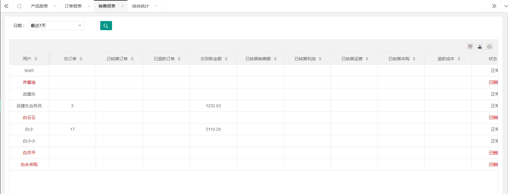
Task: Expand the tab options chevron at top right
Action: [x=505, y=6]
